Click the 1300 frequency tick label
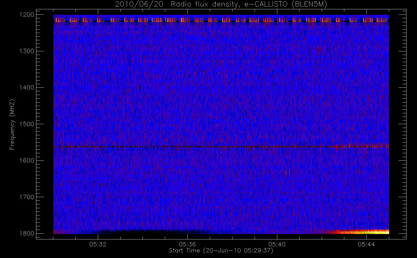The height and width of the screenshot is (258, 417). (27, 51)
